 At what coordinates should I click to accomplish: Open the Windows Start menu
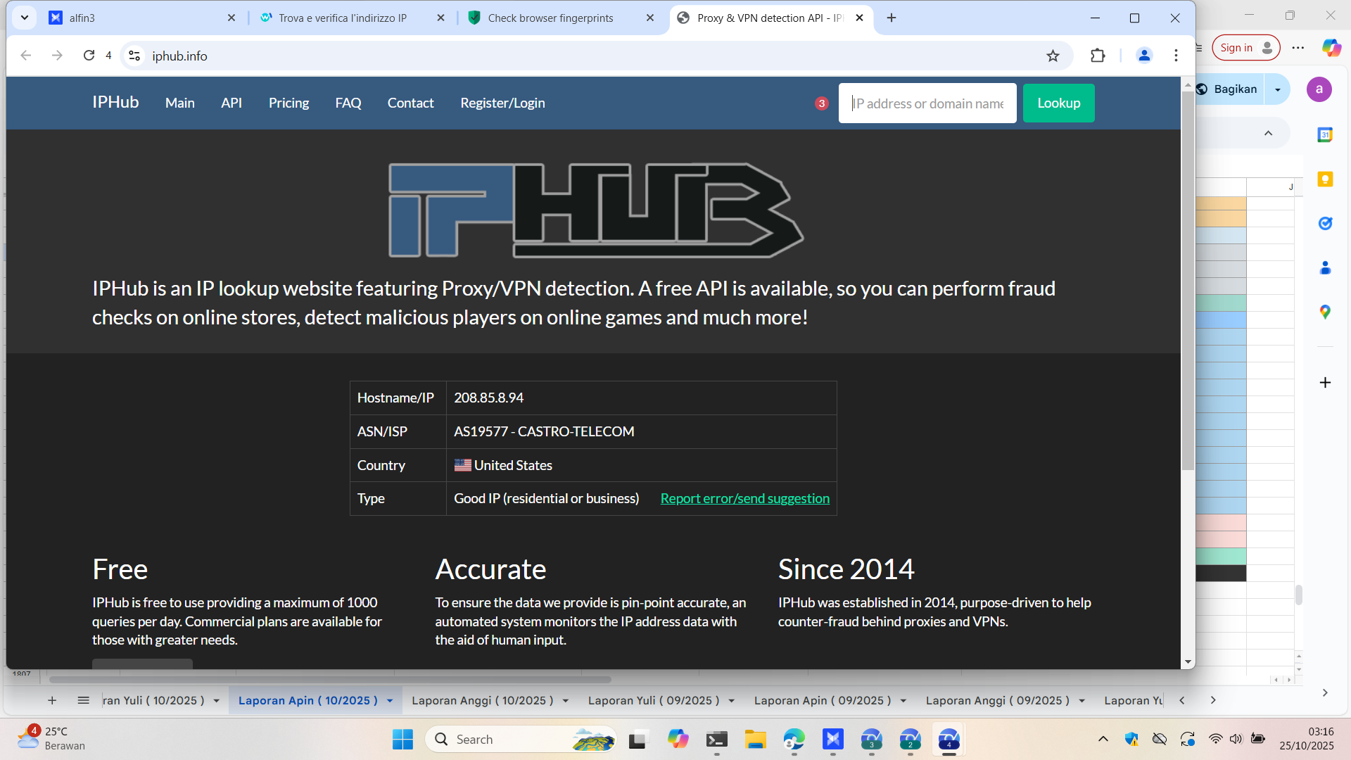pos(402,740)
